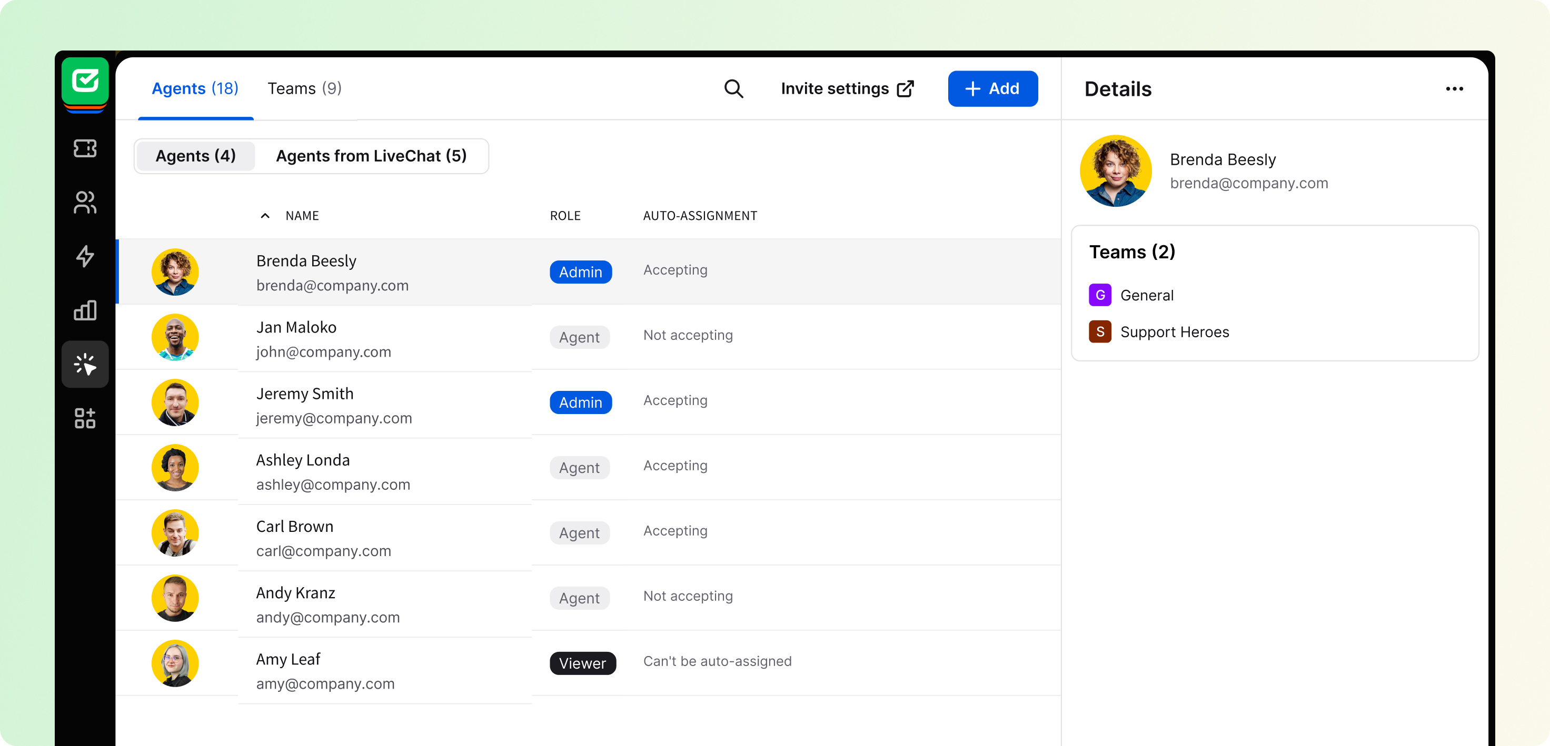The width and height of the screenshot is (1550, 746).
Task: Select the Agents (18) tab
Action: [195, 89]
